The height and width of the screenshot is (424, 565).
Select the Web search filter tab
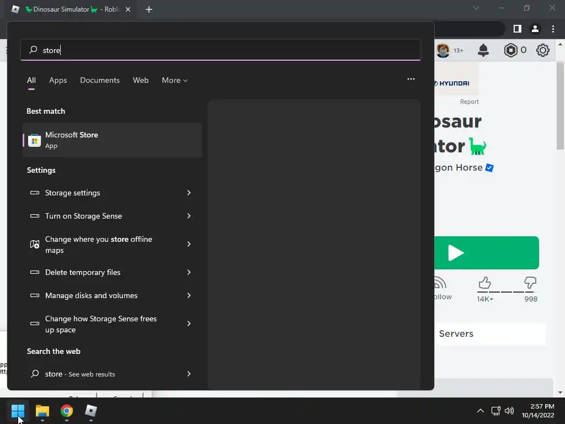click(141, 80)
